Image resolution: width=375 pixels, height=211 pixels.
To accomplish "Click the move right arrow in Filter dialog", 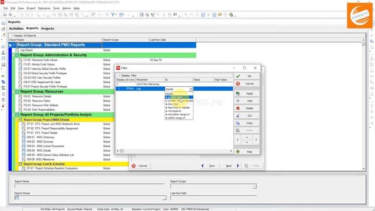I will coord(256,139).
